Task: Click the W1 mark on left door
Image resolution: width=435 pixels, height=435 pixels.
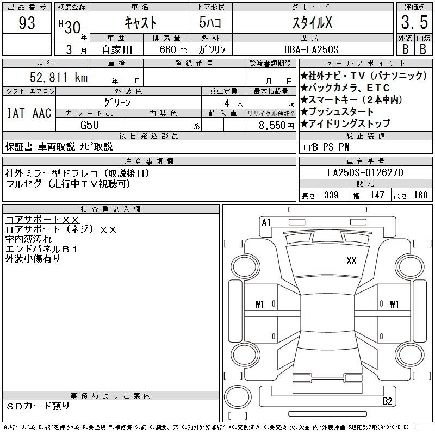Action: (x=259, y=304)
